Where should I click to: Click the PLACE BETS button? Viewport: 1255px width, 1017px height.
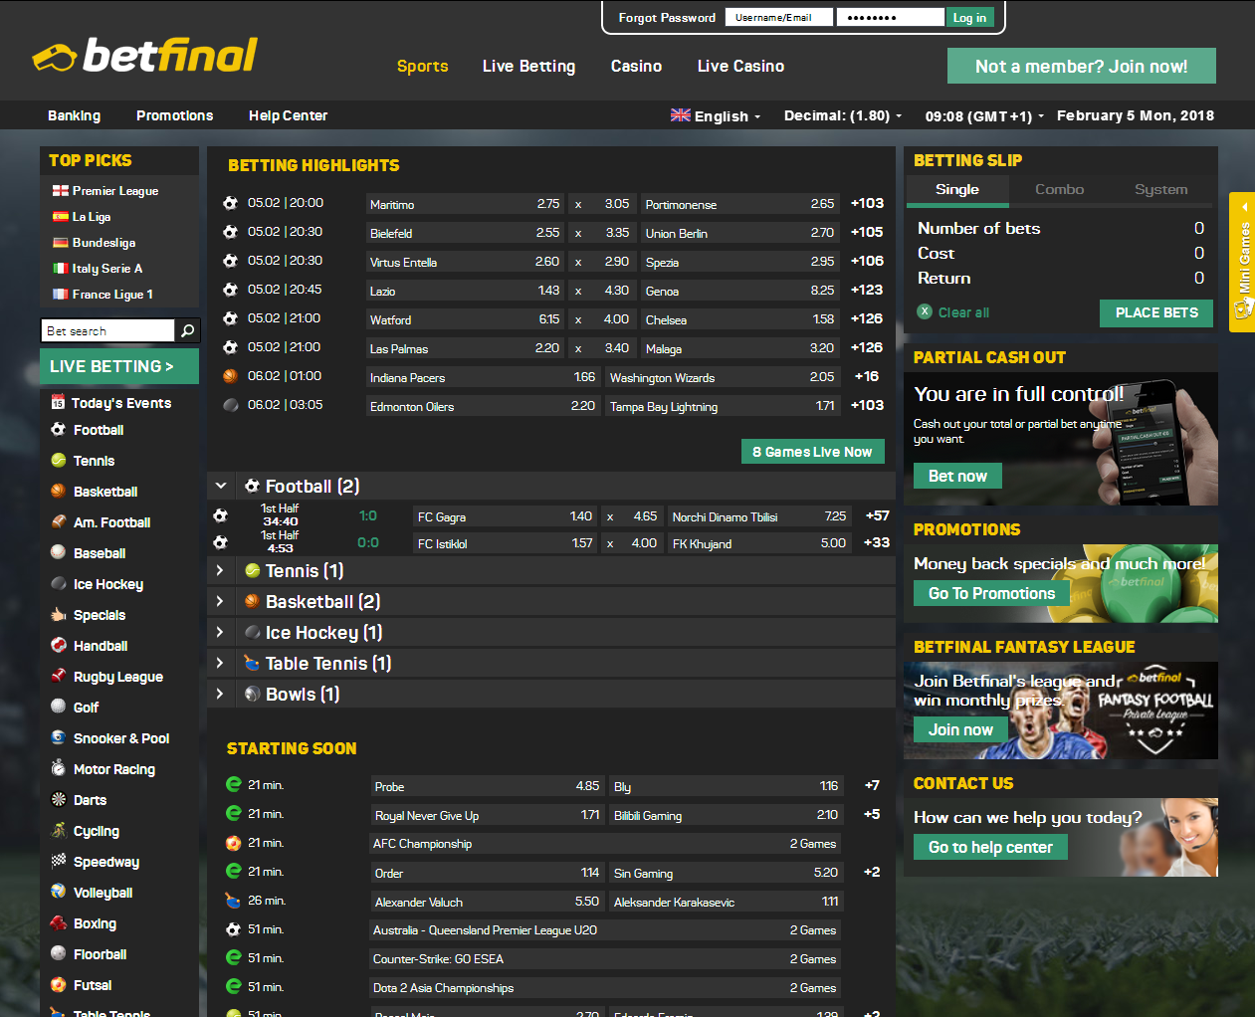click(1156, 312)
